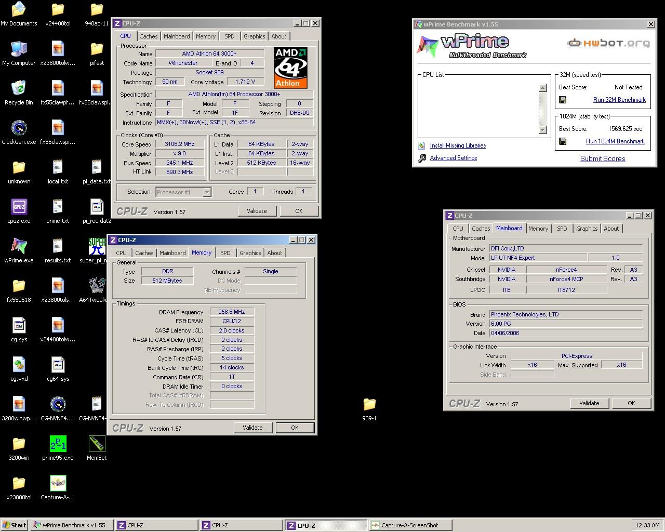Viewport: 665px width, 532px height.
Task: Open 3200win folder icon
Action: 19,444
